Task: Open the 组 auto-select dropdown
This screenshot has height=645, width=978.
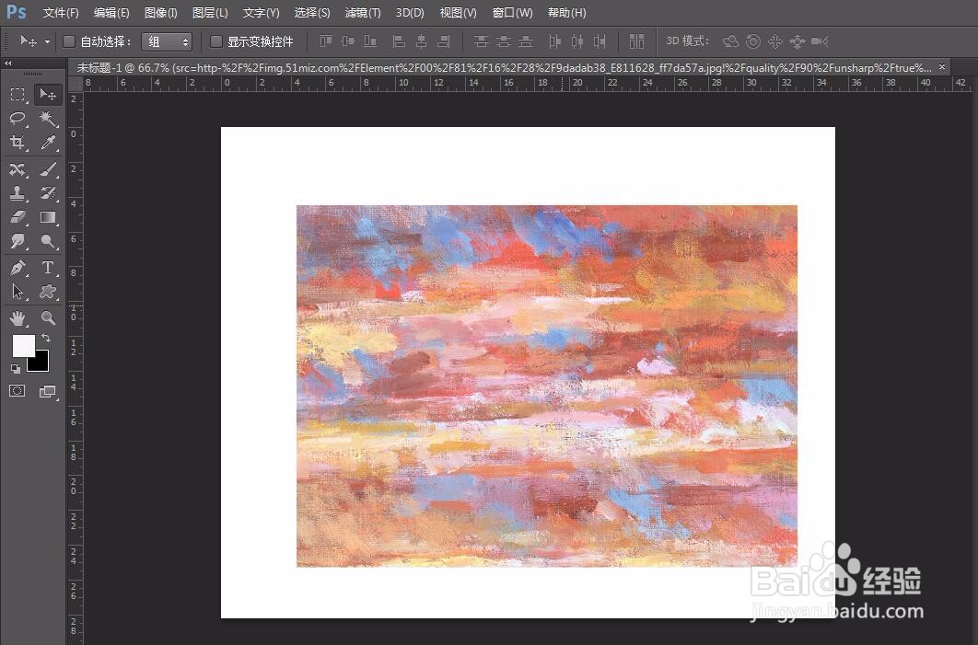Action: pyautogui.click(x=167, y=41)
